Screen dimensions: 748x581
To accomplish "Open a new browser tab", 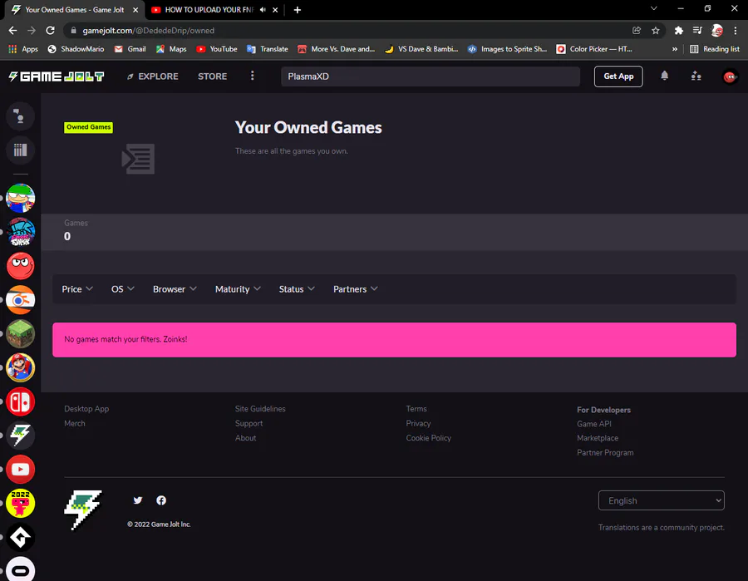I will [298, 10].
